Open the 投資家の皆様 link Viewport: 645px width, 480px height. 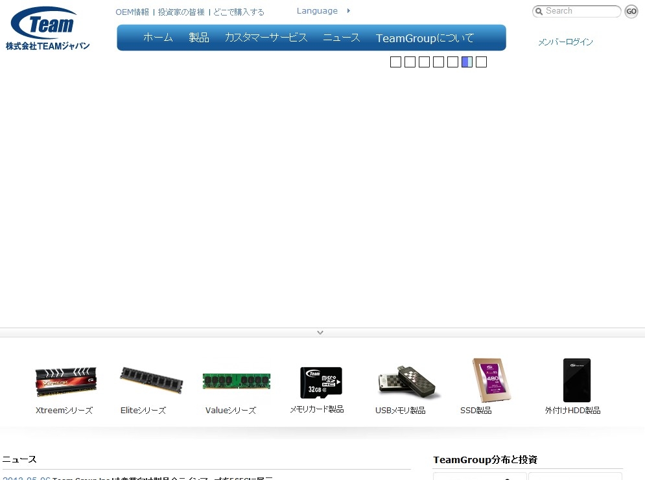click(x=181, y=12)
